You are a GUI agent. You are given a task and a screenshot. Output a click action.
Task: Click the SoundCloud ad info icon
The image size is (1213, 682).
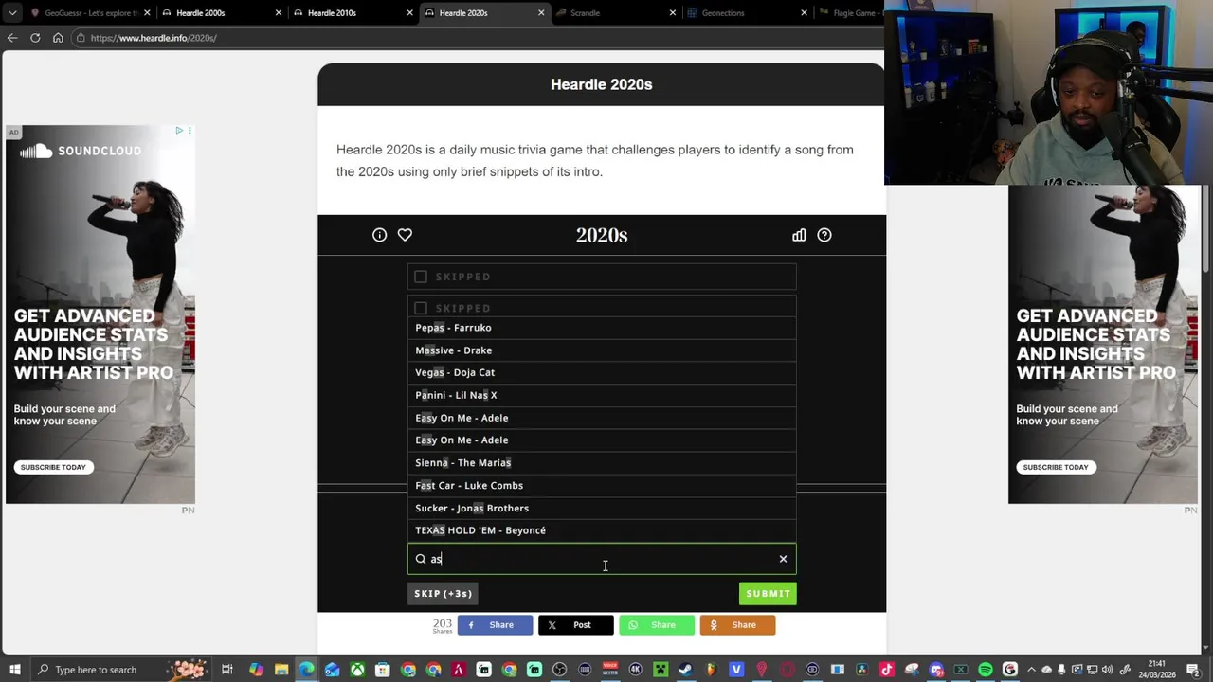179,131
